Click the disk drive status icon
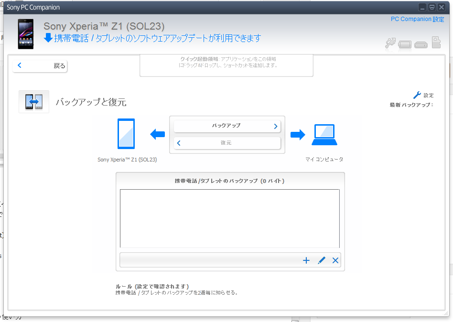The width and height of the screenshot is (453, 322). pyautogui.click(x=421, y=45)
